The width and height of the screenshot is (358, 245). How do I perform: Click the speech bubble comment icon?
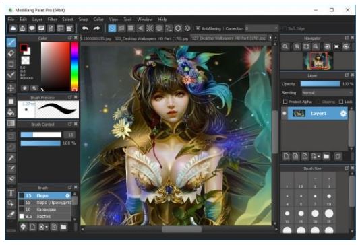click(x=32, y=28)
